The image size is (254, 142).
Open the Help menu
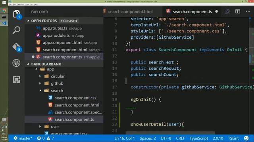tap(36, 4)
